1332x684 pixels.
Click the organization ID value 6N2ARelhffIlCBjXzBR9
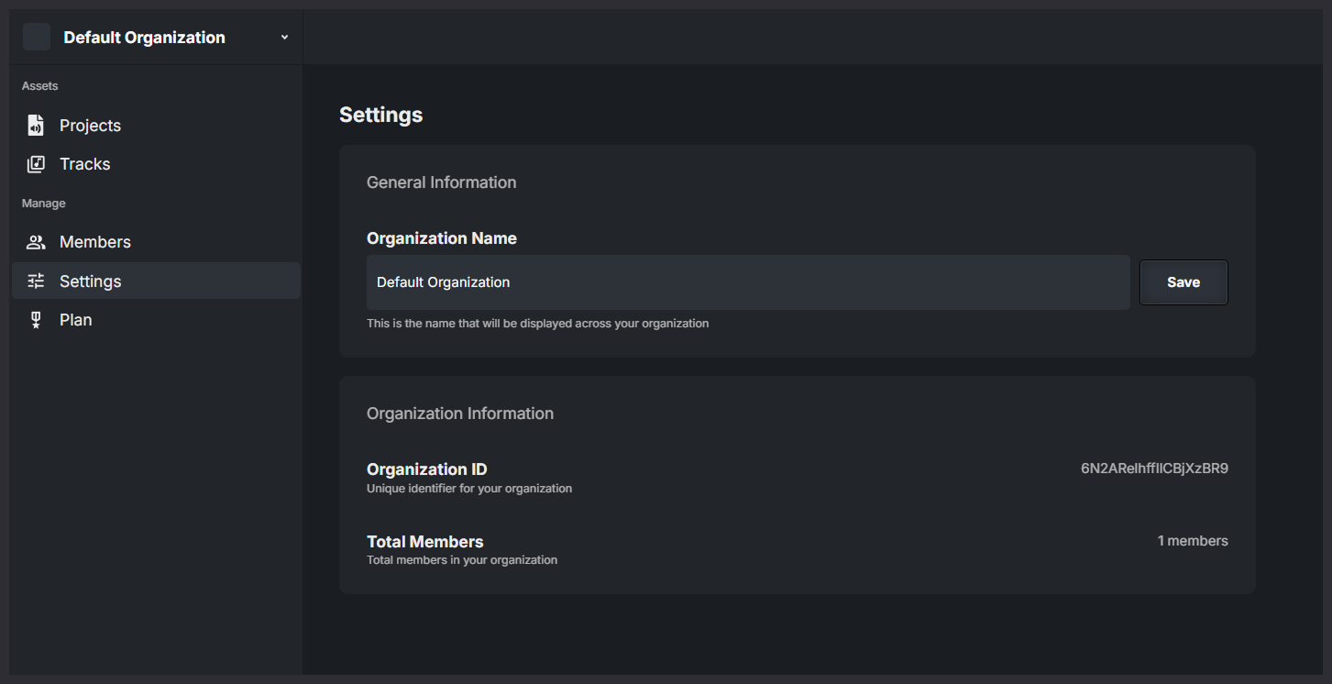(x=1154, y=469)
